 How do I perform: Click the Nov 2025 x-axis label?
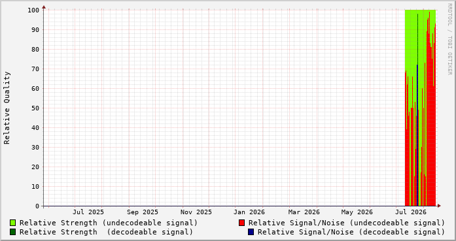[x=196, y=212]
